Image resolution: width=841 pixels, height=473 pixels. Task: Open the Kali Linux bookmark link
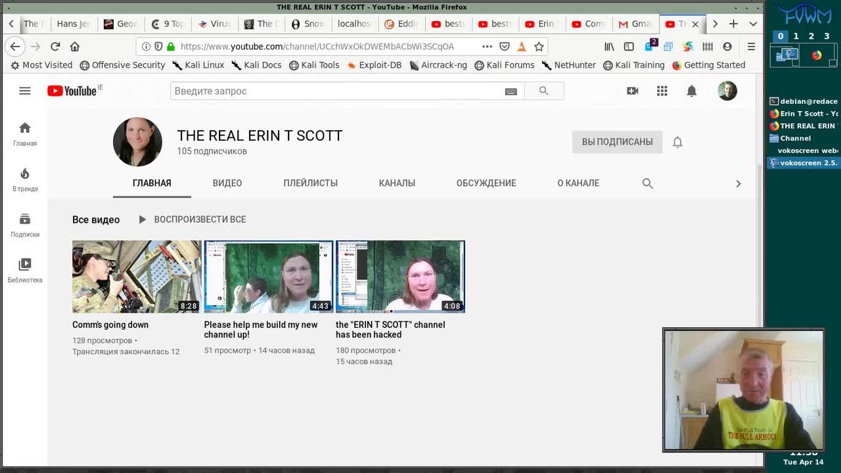click(198, 65)
